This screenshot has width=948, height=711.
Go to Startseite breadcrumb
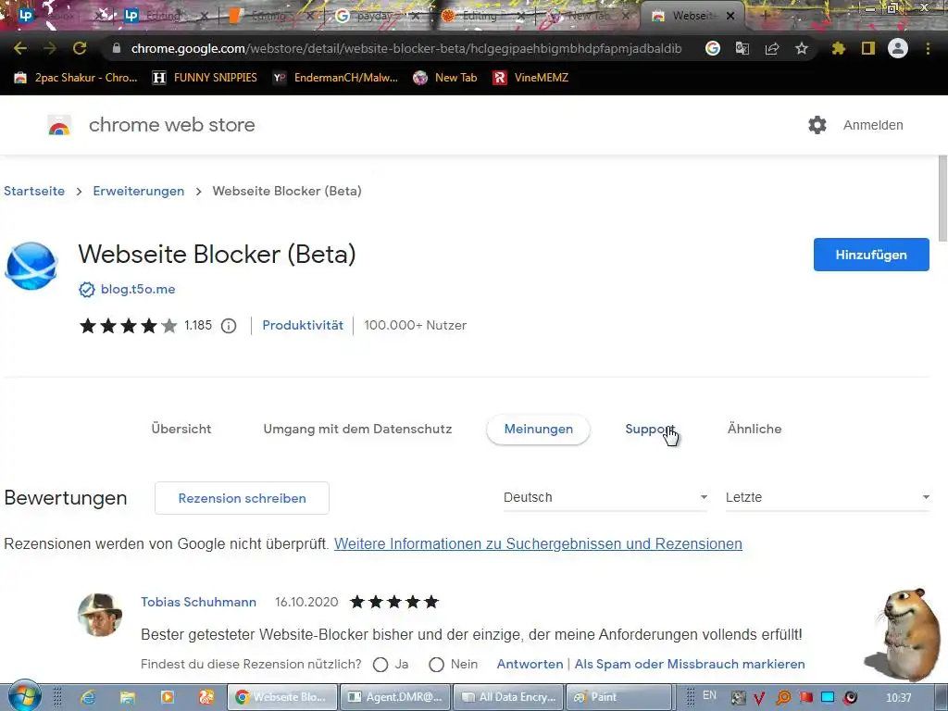[34, 191]
